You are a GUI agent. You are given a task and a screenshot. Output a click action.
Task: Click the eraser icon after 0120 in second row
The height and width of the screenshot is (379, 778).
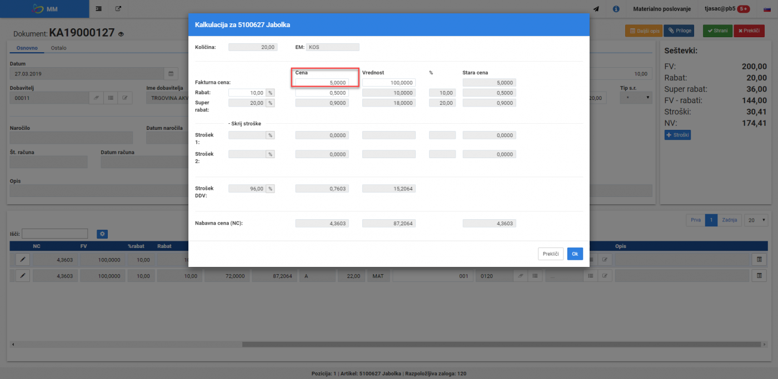coord(520,275)
